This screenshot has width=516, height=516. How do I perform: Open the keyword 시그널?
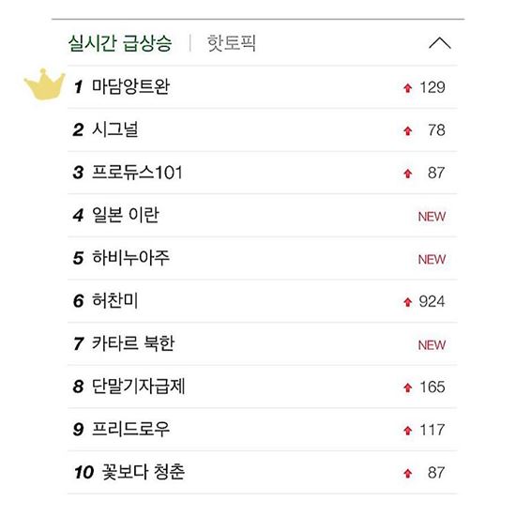click(x=114, y=129)
